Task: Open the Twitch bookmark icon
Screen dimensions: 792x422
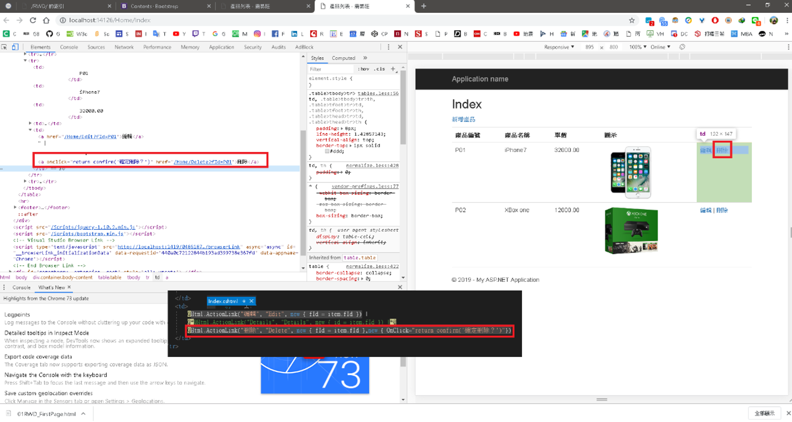Action: [195, 34]
